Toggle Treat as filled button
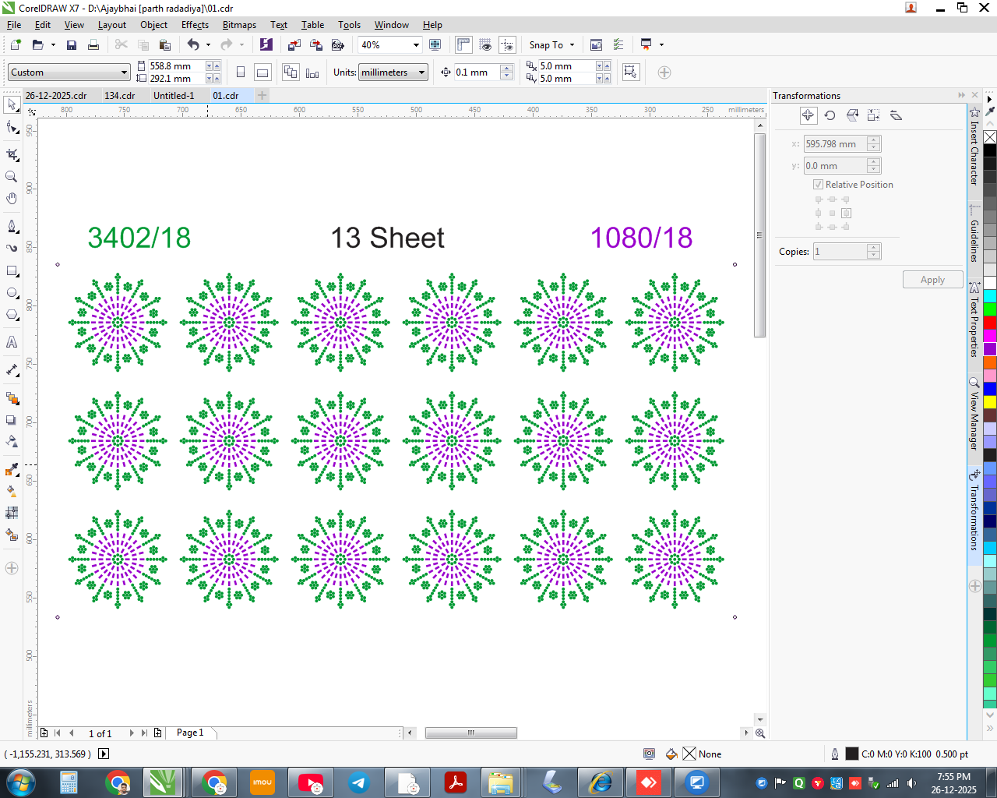 point(631,72)
